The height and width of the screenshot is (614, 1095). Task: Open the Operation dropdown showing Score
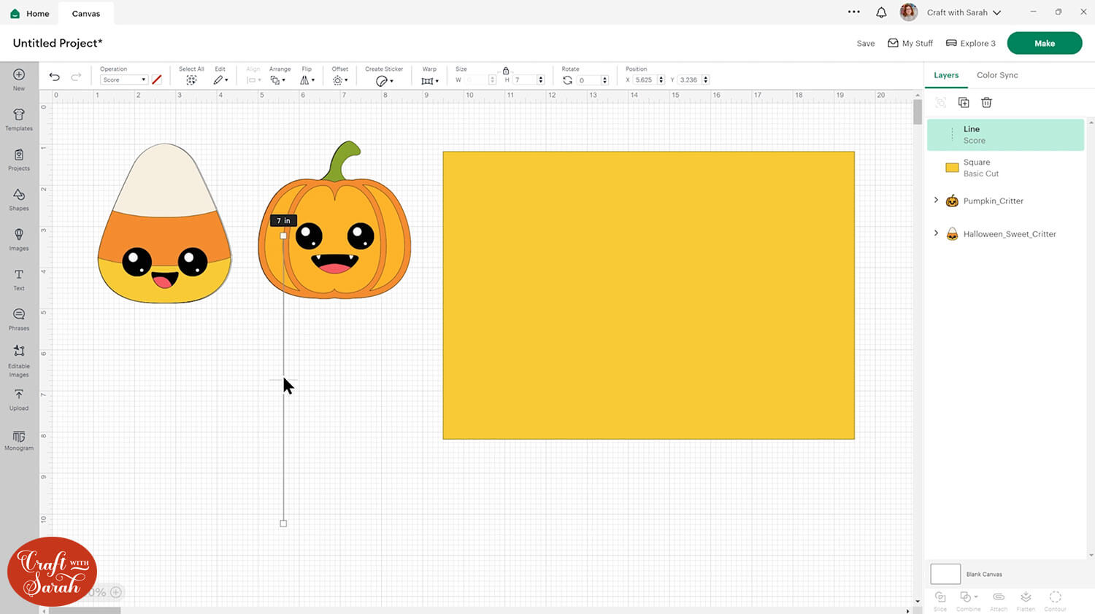123,80
